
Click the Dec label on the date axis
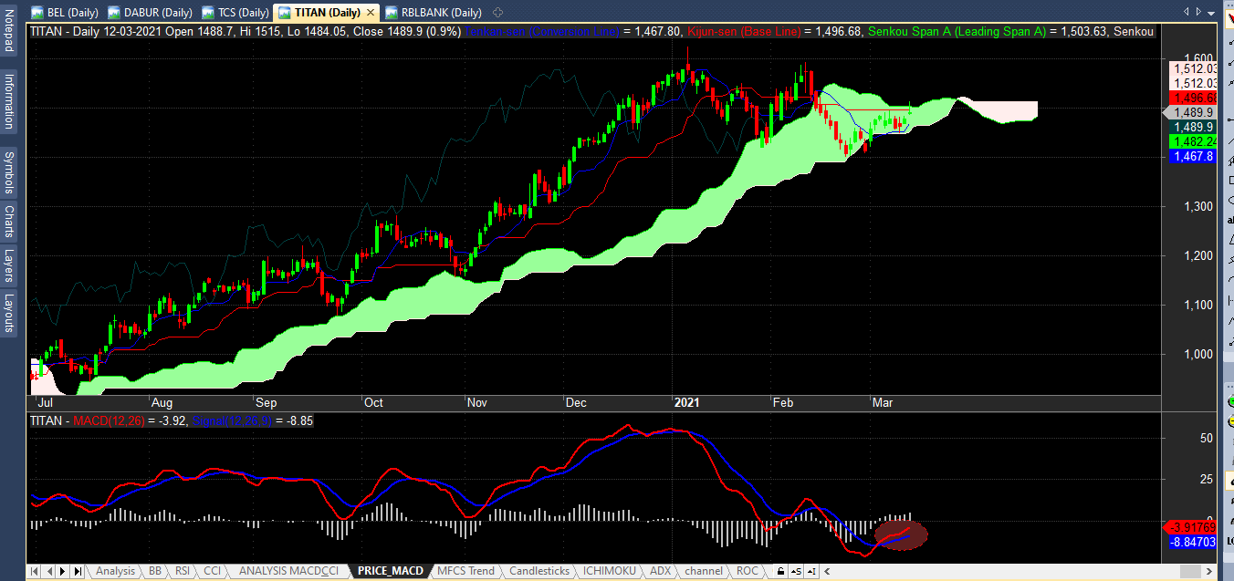575,401
